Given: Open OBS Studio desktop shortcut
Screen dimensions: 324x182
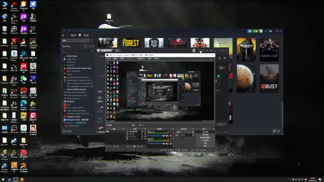Looking at the screenshot, I should pos(14,129).
